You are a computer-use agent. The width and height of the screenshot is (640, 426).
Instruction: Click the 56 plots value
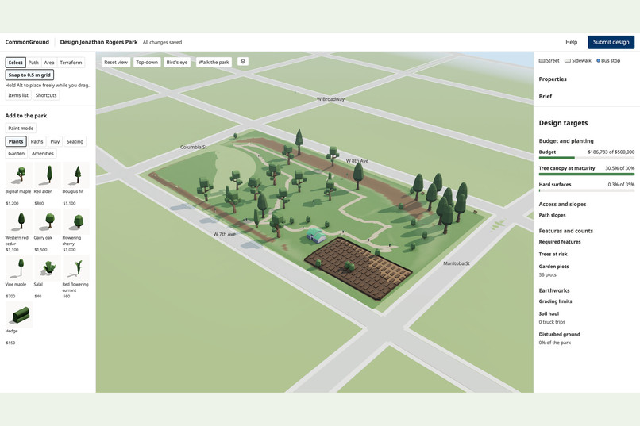click(547, 274)
